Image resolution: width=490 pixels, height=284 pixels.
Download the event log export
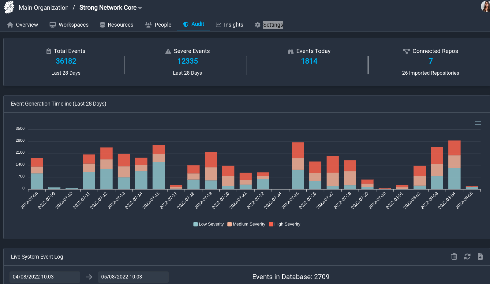[x=480, y=257]
